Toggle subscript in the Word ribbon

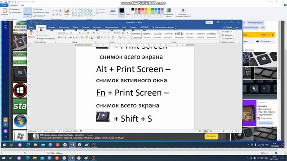74,38
